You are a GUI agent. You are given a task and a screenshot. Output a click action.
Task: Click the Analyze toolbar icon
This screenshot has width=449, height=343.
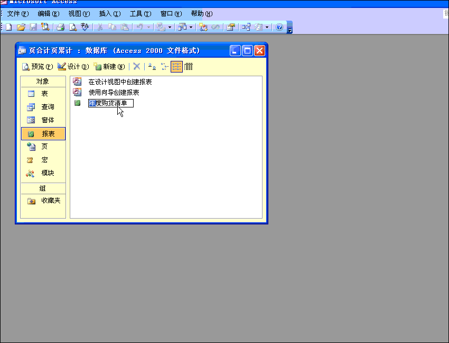coord(182,28)
